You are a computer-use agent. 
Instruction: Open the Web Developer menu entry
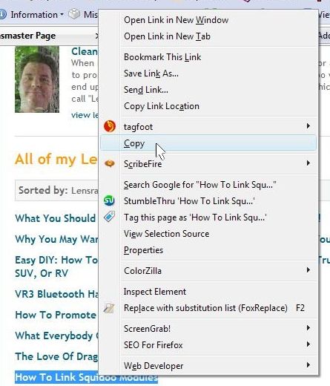click(208, 366)
